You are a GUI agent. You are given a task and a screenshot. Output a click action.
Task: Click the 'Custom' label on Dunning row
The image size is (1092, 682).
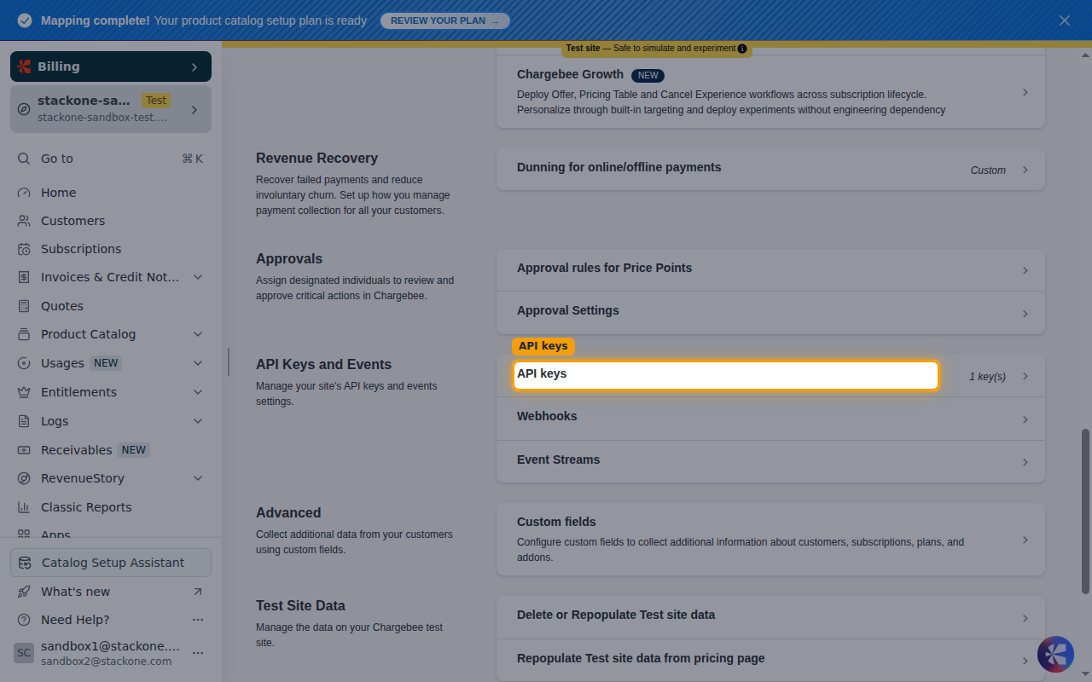click(x=988, y=170)
